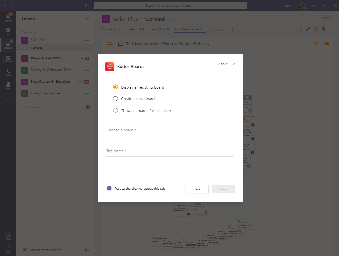The image size is (339, 256).
Task: Select Display an existing board option
Action: coord(115,87)
